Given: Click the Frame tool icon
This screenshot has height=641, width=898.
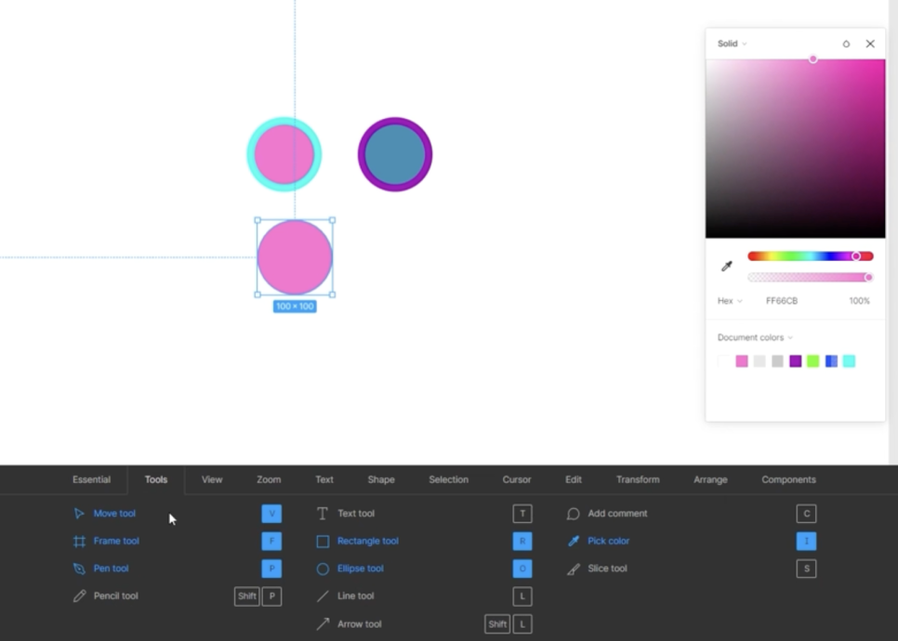Looking at the screenshot, I should click(x=79, y=541).
